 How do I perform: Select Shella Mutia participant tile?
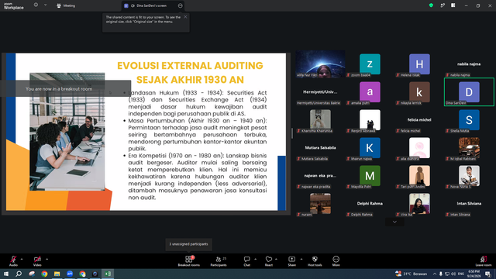tap(469, 120)
